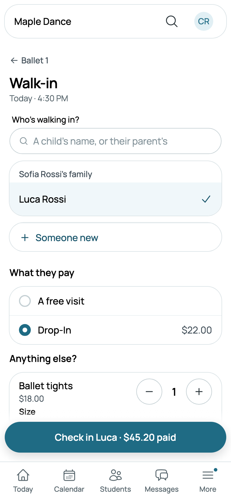Image resolution: width=231 pixels, height=500 pixels.
Task: Focus the child's name search field
Action: (115, 141)
